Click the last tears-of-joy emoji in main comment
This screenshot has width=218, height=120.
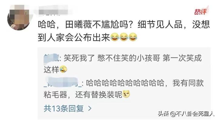133,37
